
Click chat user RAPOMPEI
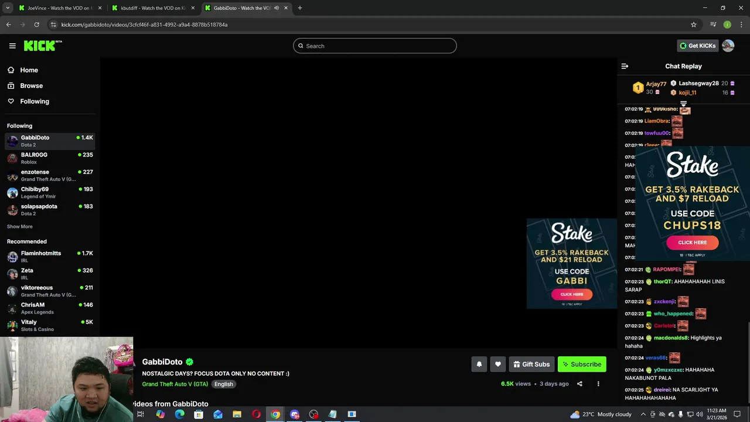click(x=667, y=270)
